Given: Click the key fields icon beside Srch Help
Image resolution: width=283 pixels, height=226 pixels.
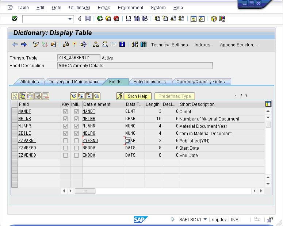Looking at the screenshot, I should coord(119,96).
